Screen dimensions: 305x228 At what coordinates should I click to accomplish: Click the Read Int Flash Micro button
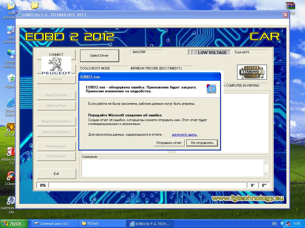point(56,121)
